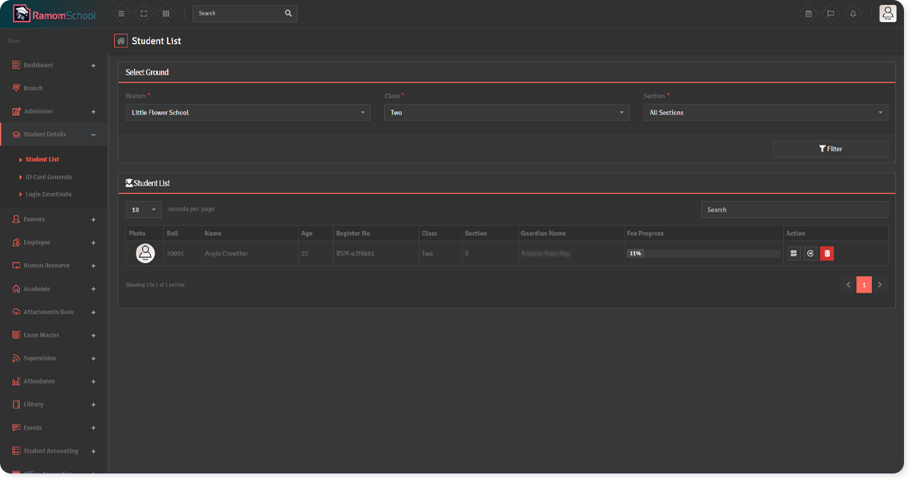Click the home icon beside Student List
Viewport: 915px width, 483px height.
[122, 41]
